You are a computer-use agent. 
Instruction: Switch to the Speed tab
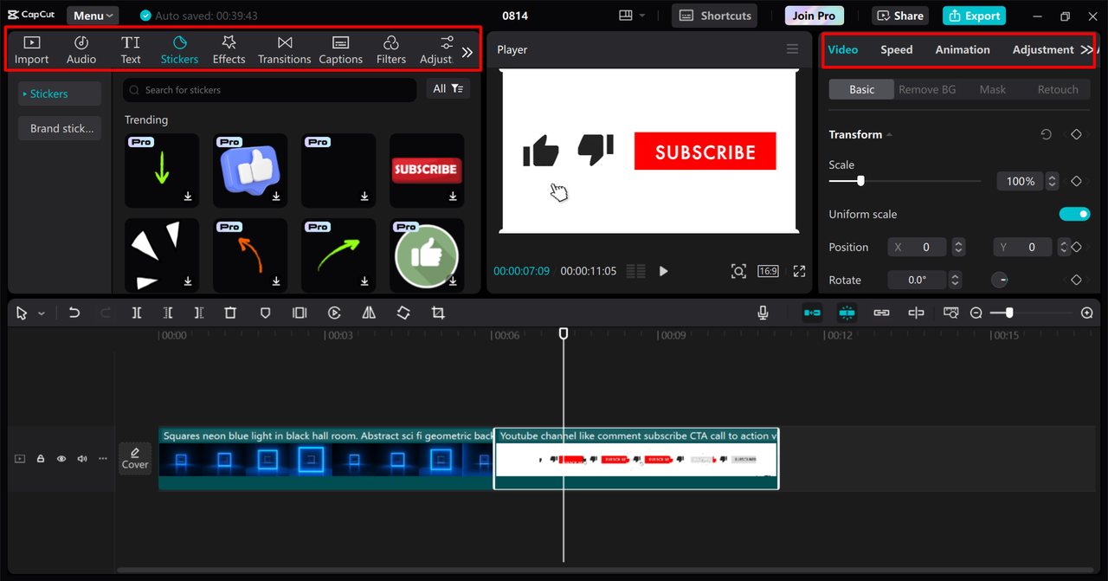pyautogui.click(x=897, y=49)
